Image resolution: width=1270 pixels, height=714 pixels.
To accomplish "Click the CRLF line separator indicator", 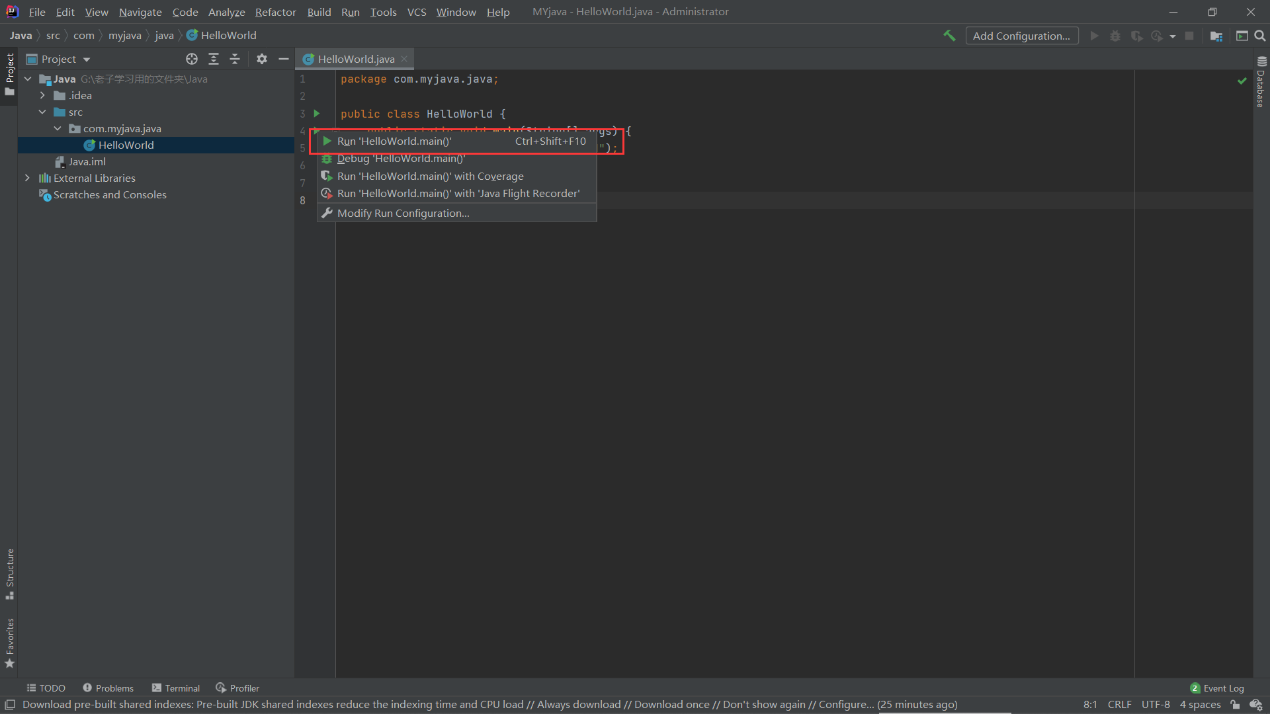I will [1119, 705].
